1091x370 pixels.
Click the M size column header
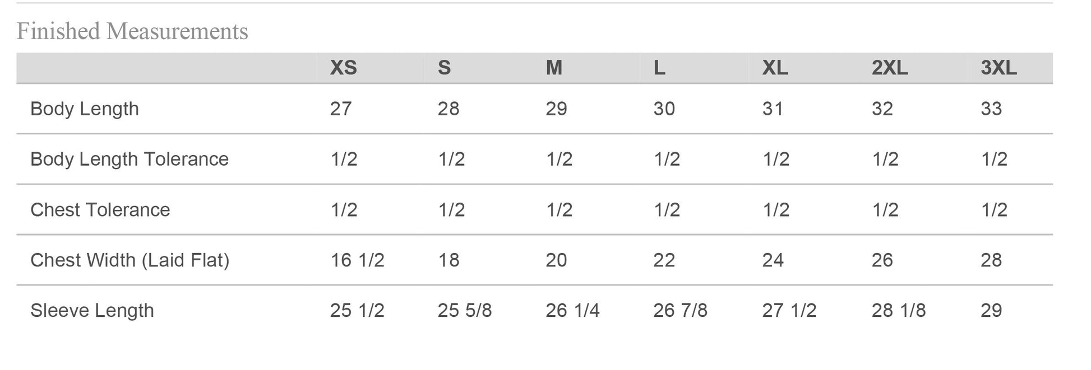[x=554, y=68]
